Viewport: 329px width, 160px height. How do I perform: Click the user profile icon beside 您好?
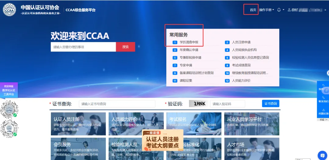289,10
